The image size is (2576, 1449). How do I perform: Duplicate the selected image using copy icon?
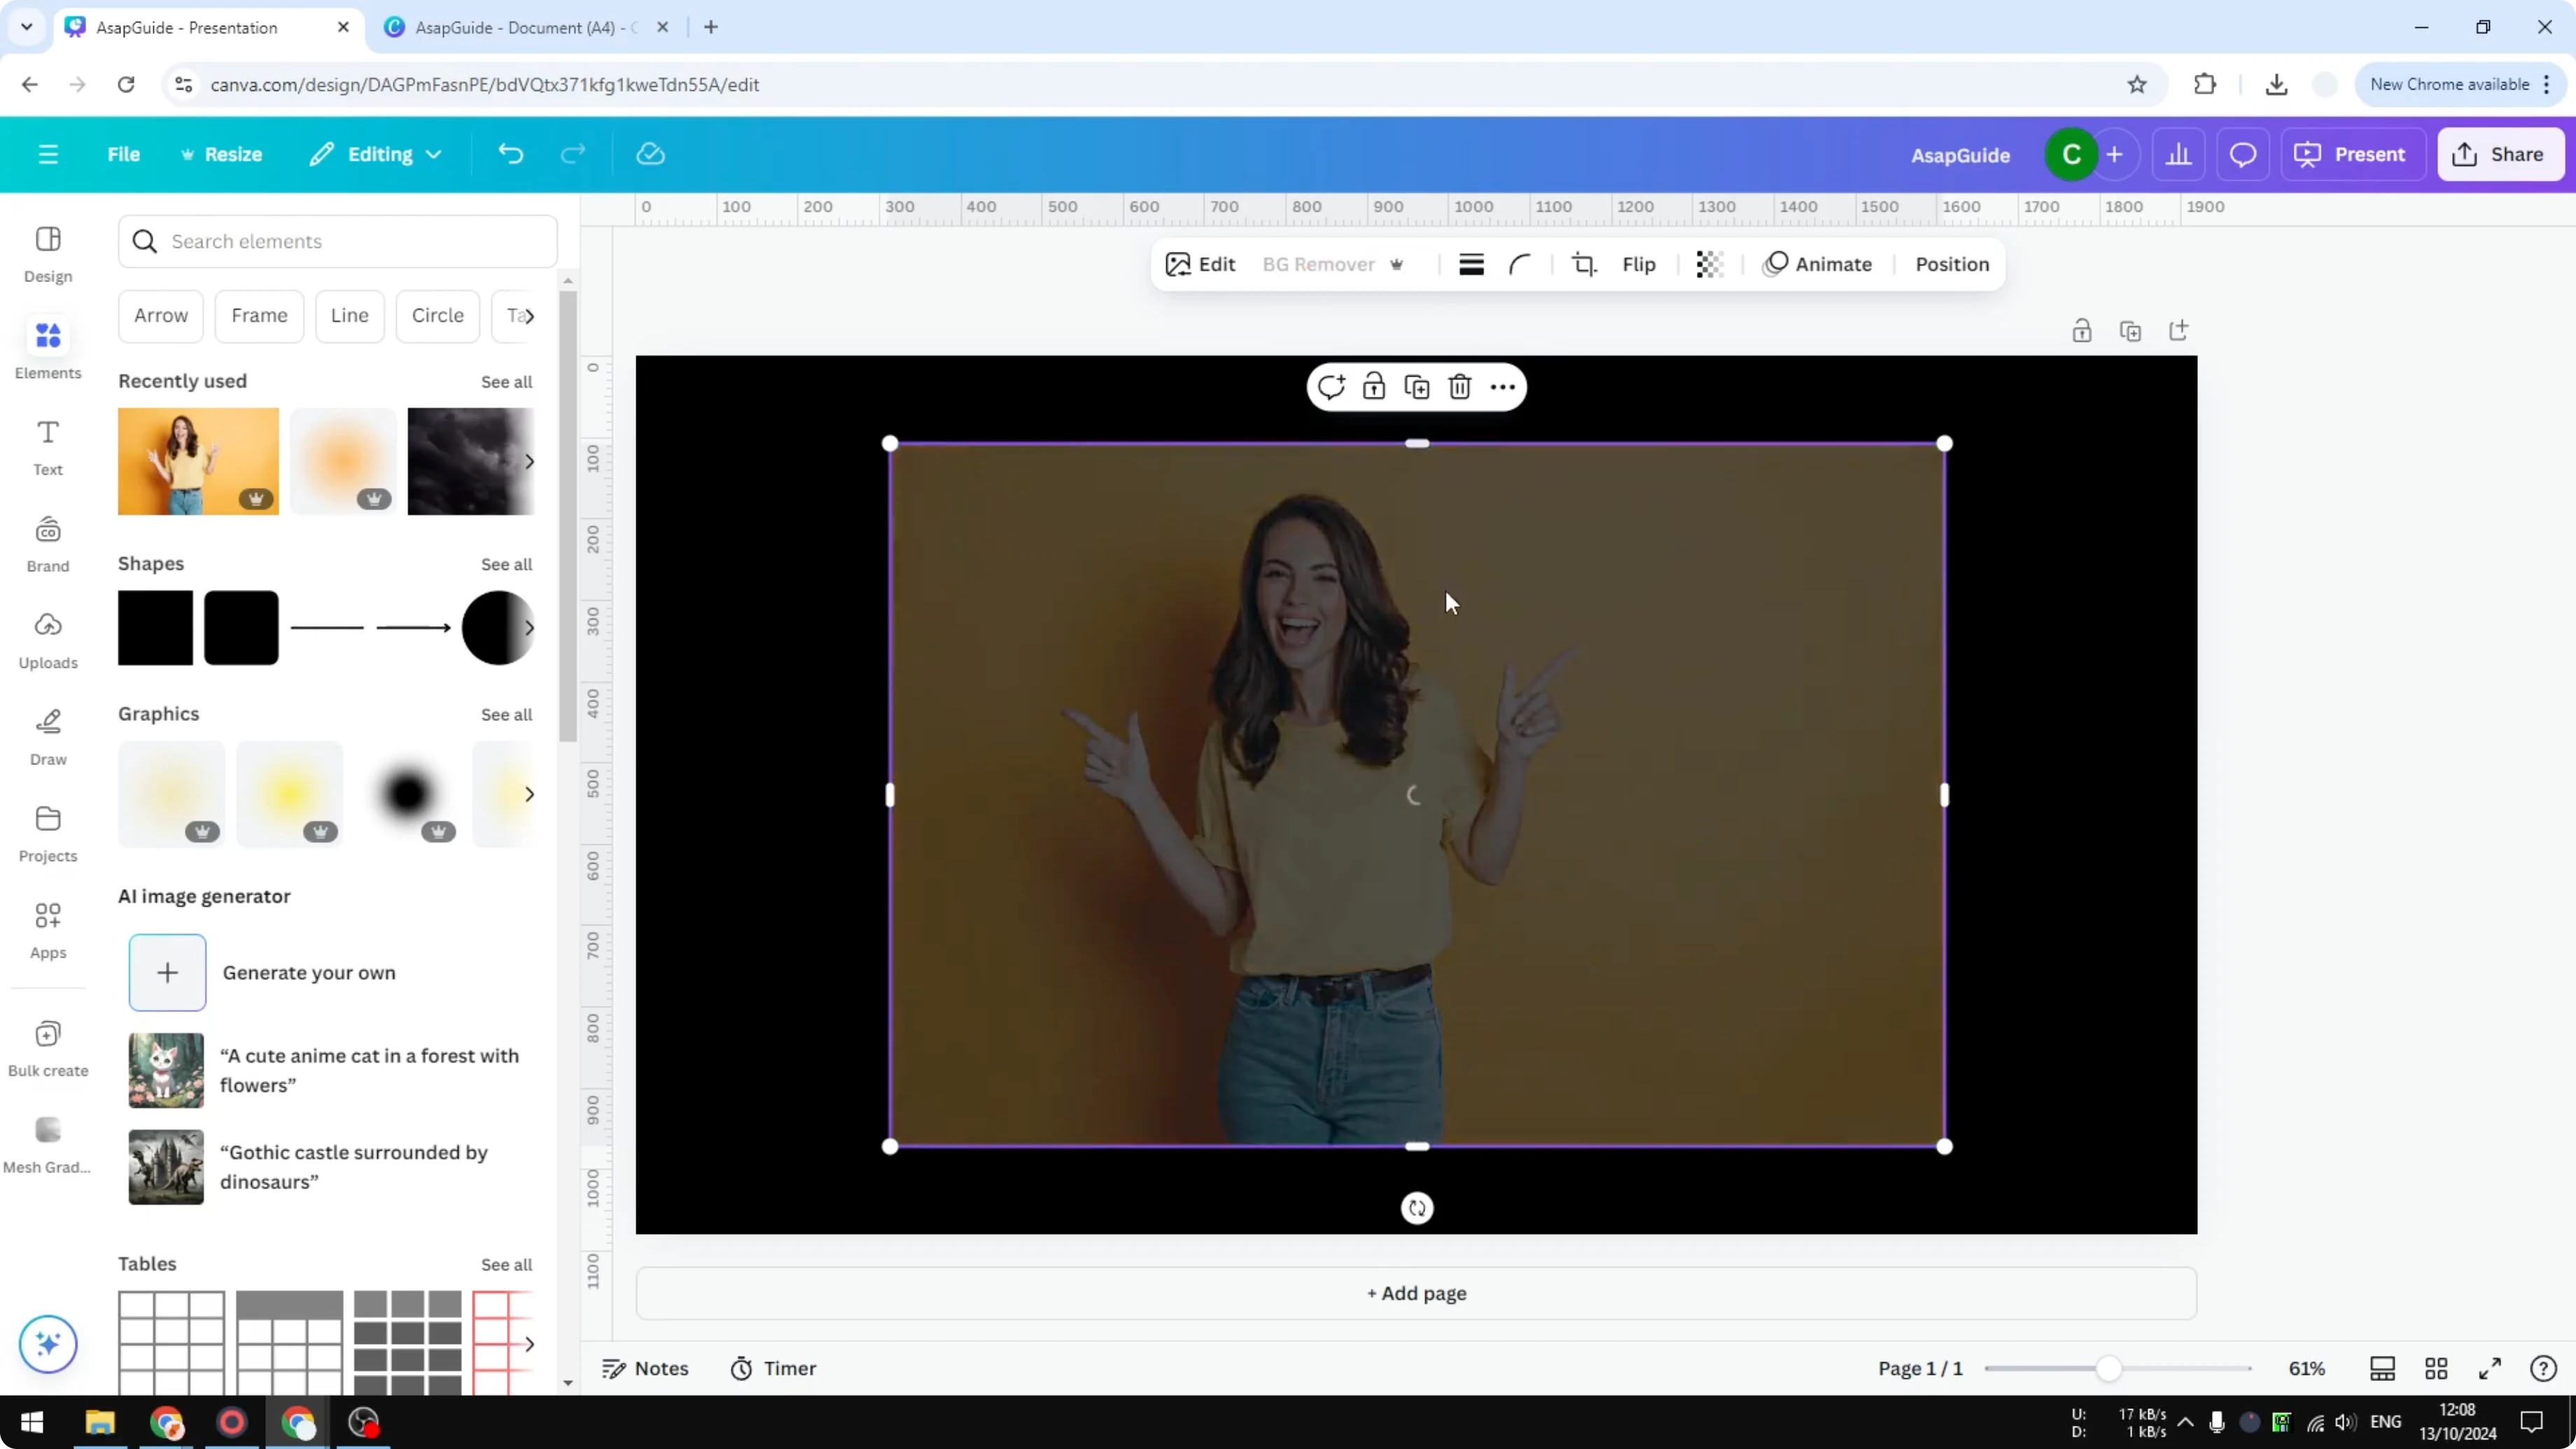(1416, 387)
